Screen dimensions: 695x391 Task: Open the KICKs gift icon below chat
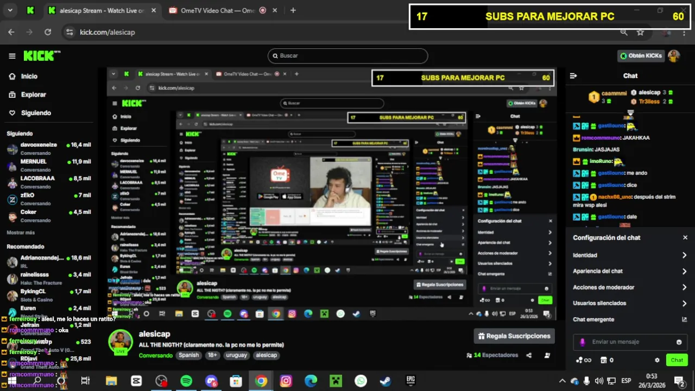pyautogui.click(x=583, y=360)
